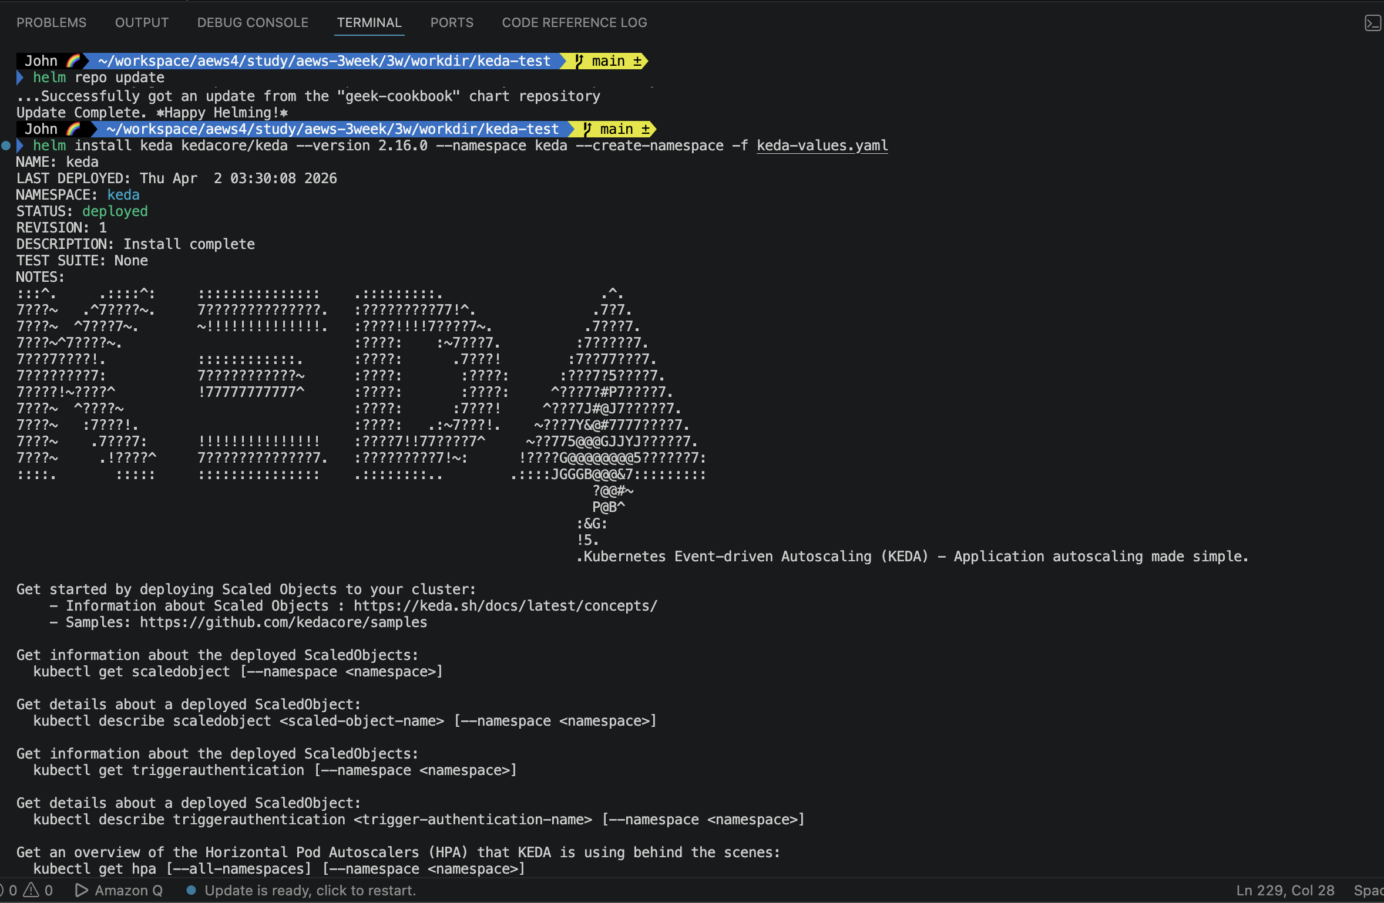
Task: Click the 'kubectl get hpa' command line
Action: [x=279, y=869]
